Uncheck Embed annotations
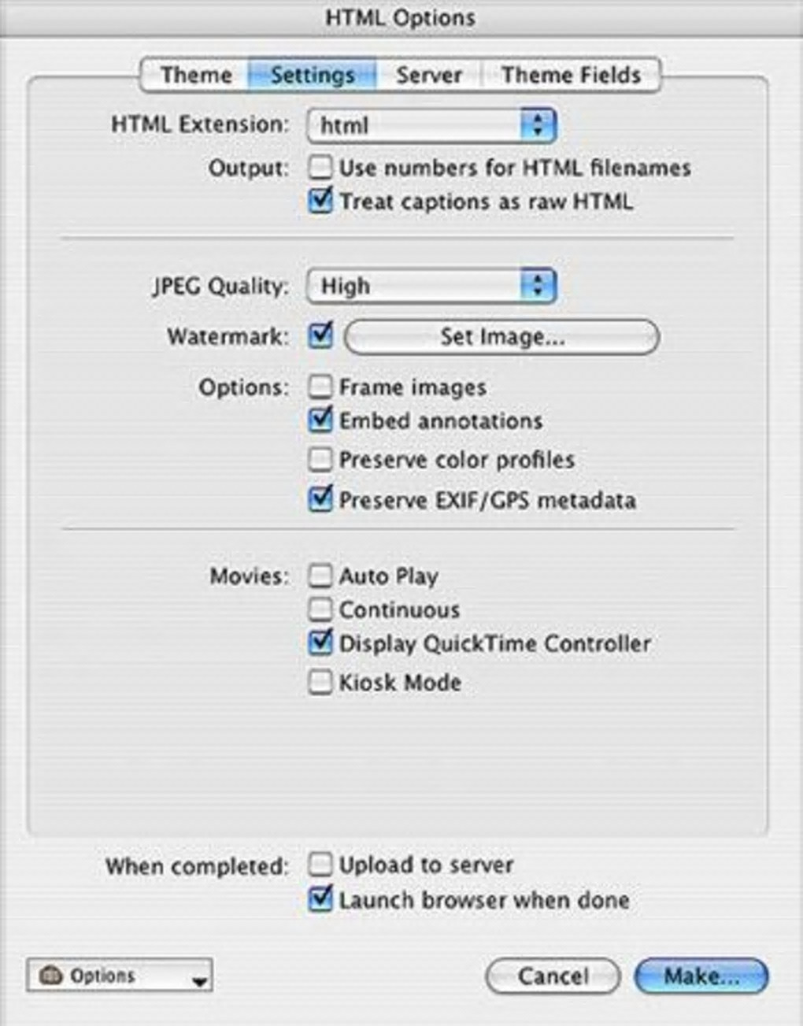Screen dimensions: 803x1026 pyautogui.click(x=320, y=420)
